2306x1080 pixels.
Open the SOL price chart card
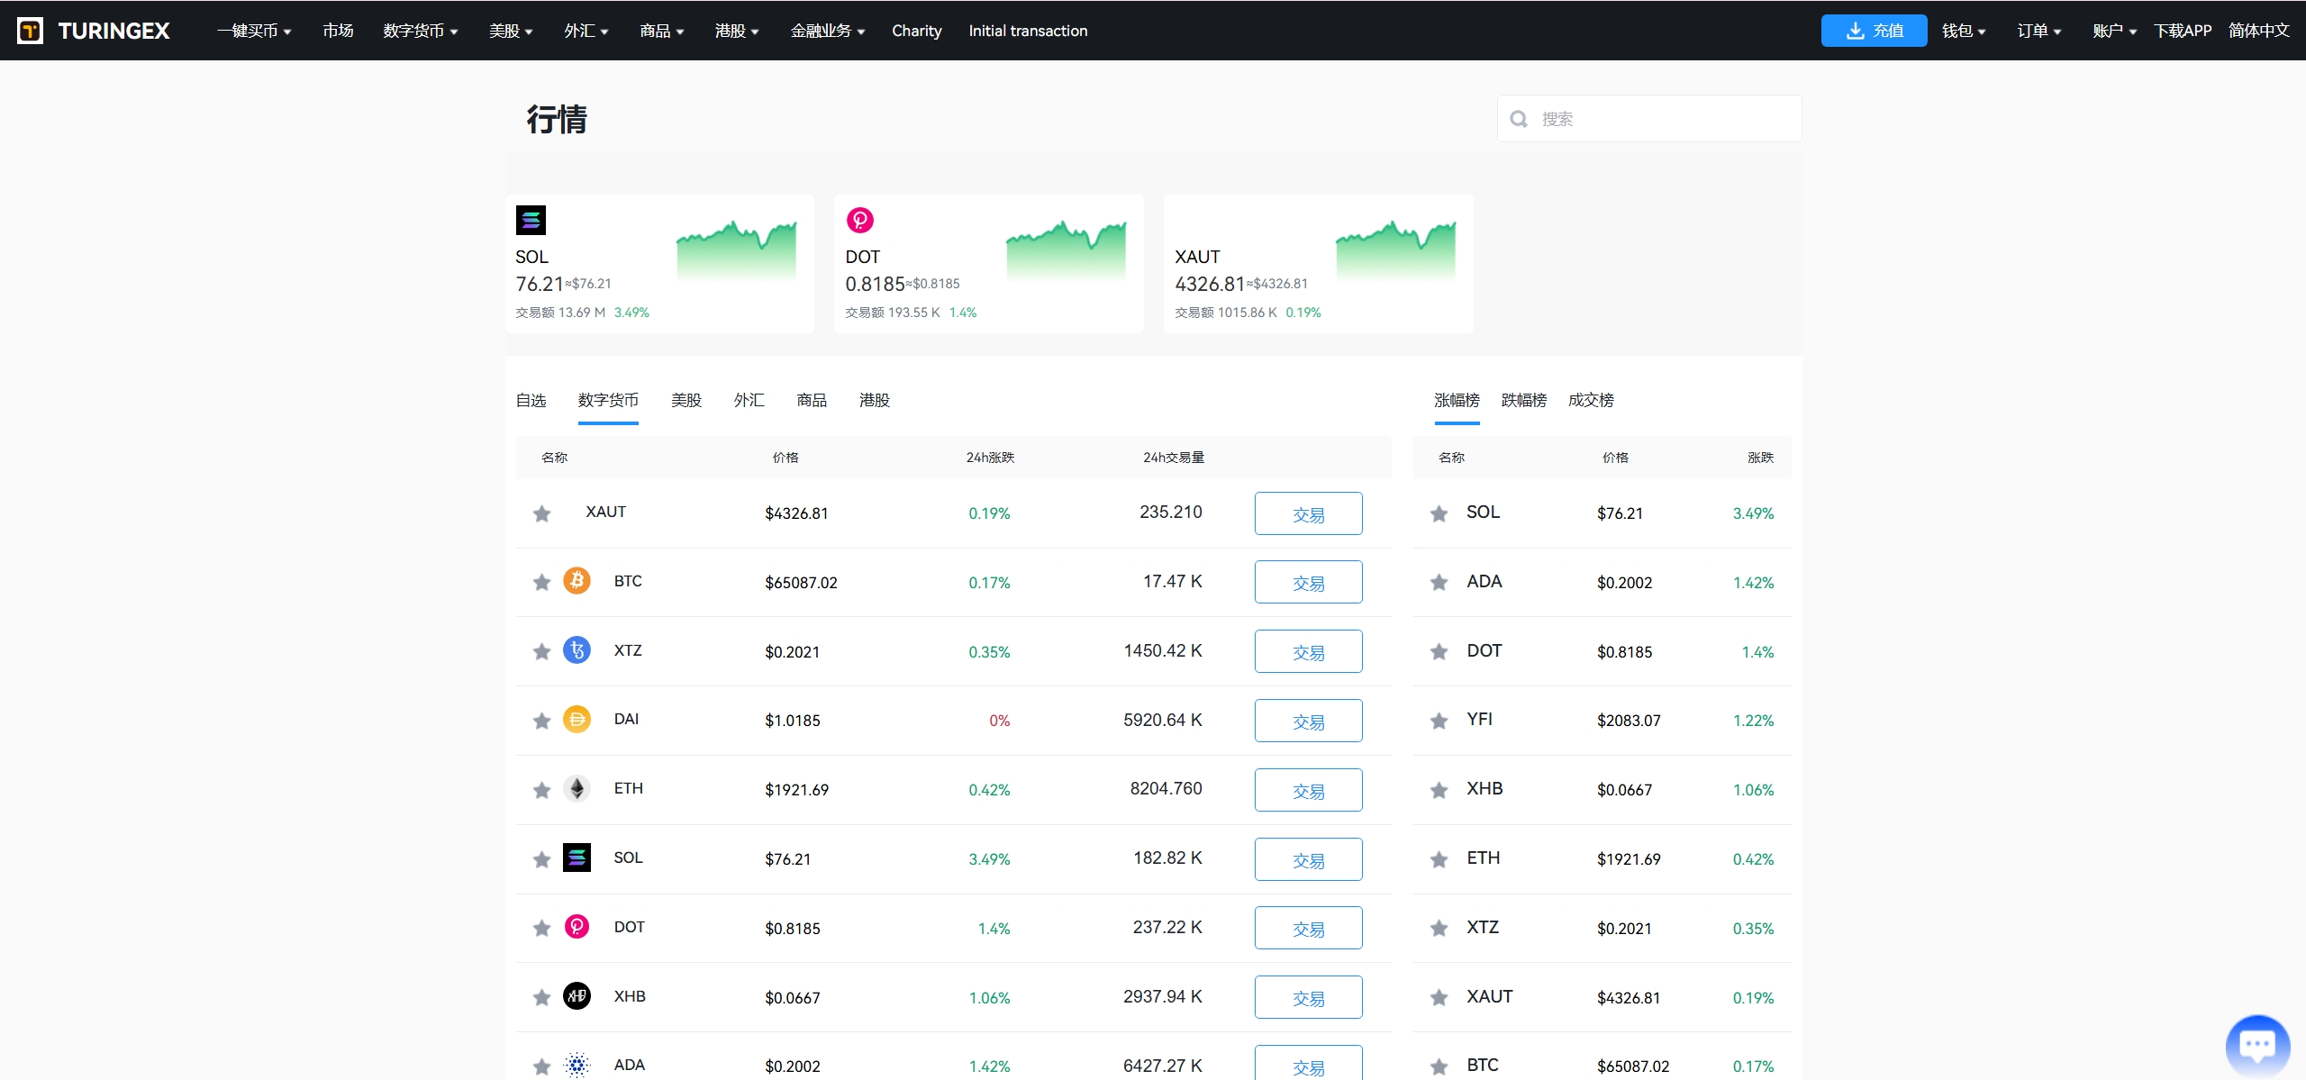pyautogui.click(x=659, y=264)
